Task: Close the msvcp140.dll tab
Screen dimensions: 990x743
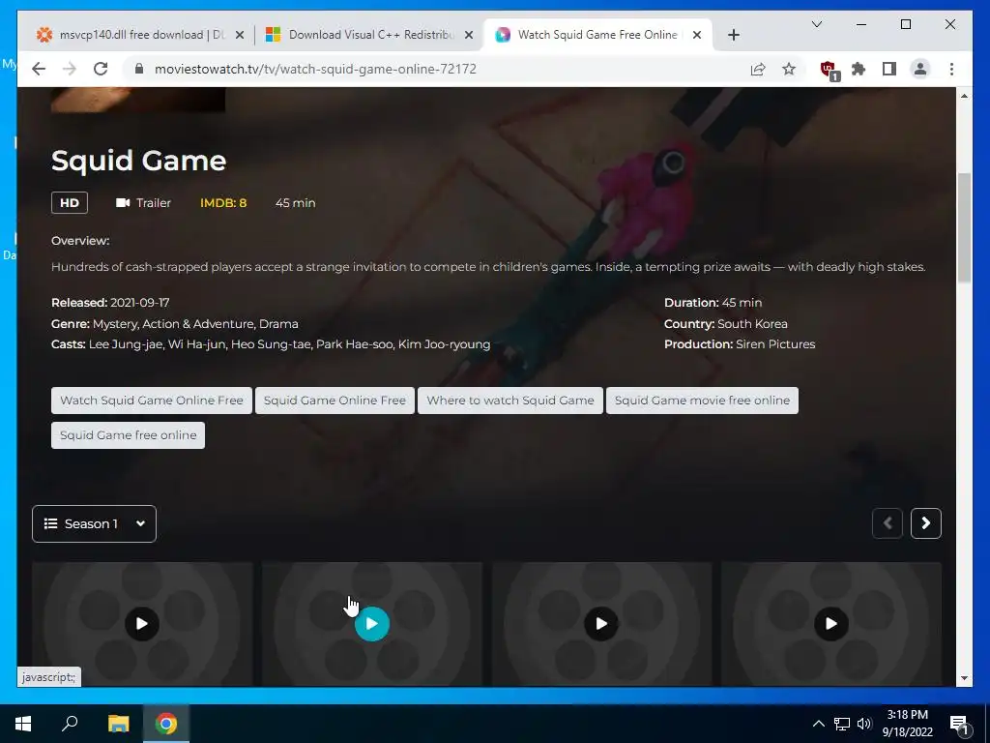Action: 240,36
